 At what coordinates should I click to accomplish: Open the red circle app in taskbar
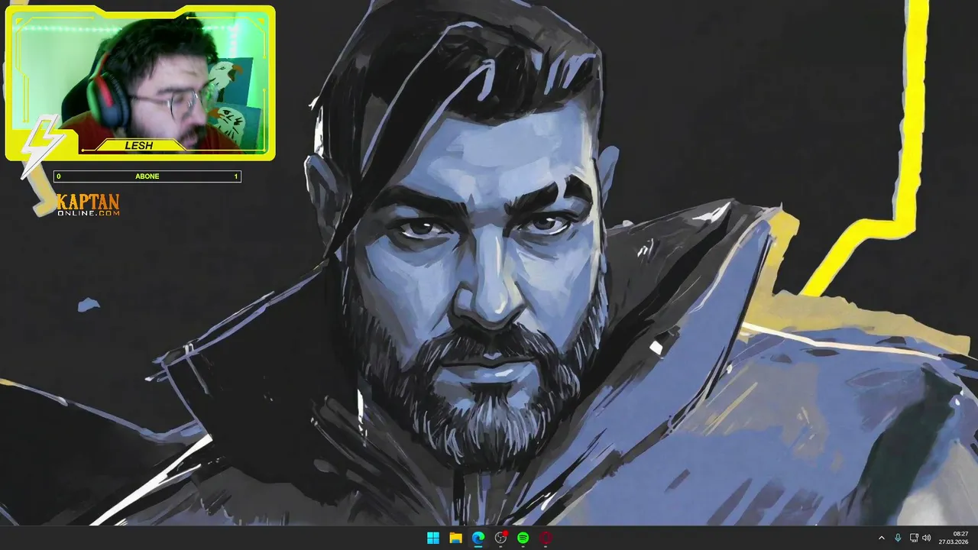point(546,538)
